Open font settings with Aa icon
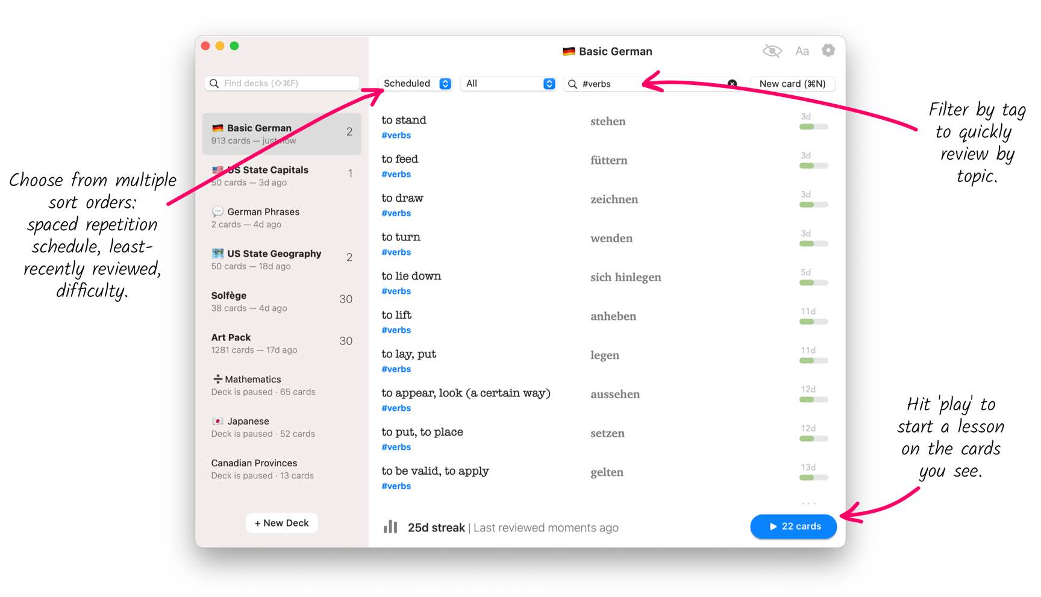The image size is (1041, 597). coord(802,51)
